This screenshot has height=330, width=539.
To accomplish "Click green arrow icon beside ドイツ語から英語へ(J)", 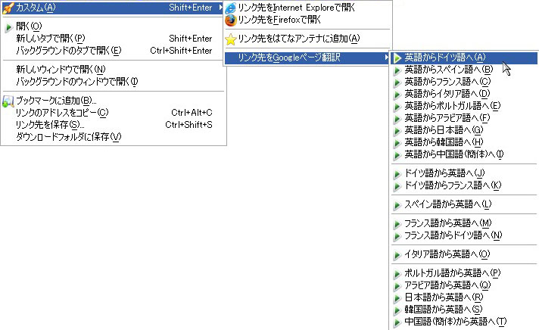I will (x=397, y=173).
